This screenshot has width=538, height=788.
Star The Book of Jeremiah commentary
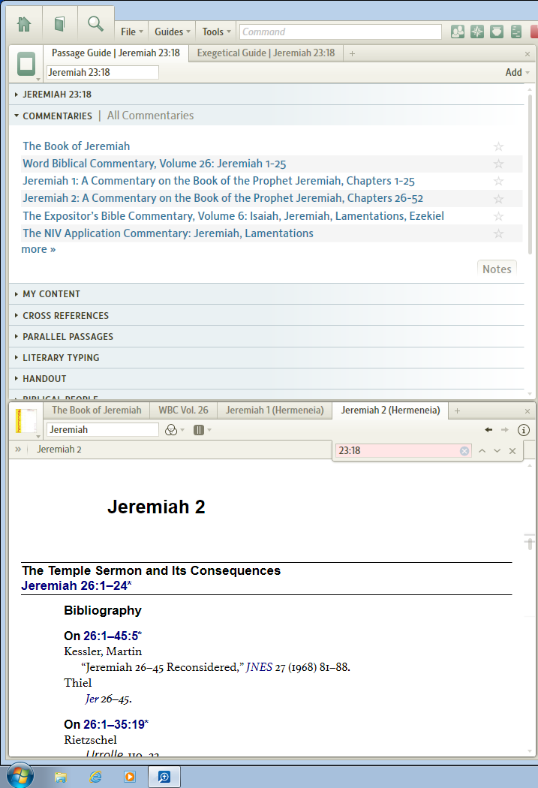click(498, 146)
